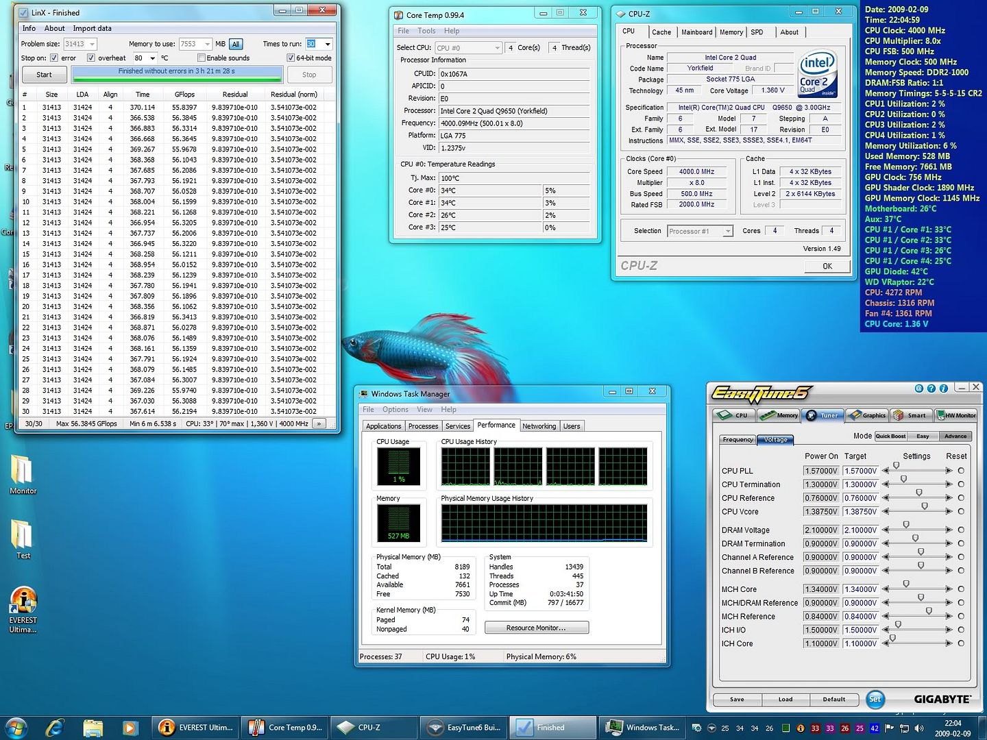Select the CPU PLL reset radio button

(961, 471)
